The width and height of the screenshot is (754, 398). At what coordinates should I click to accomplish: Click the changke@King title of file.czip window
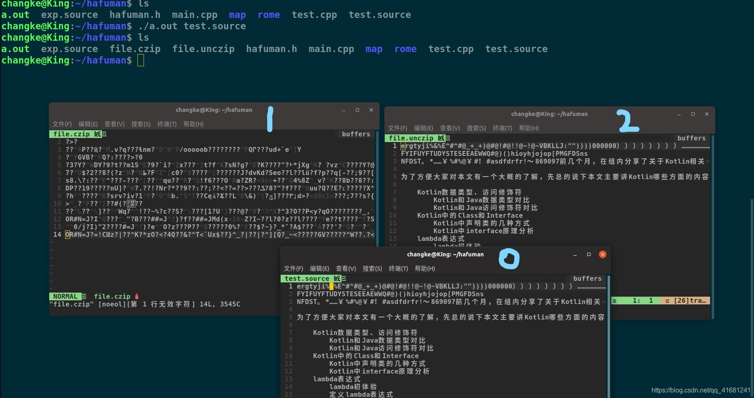(x=214, y=110)
